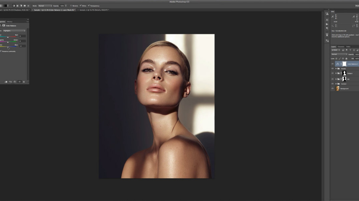Switch to the CB Shadows document tab

coord(15,10)
